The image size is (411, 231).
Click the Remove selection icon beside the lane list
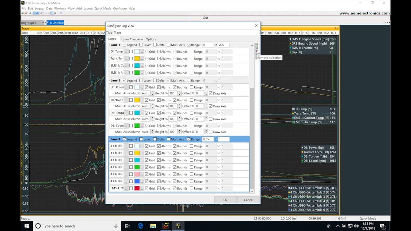[257, 51]
